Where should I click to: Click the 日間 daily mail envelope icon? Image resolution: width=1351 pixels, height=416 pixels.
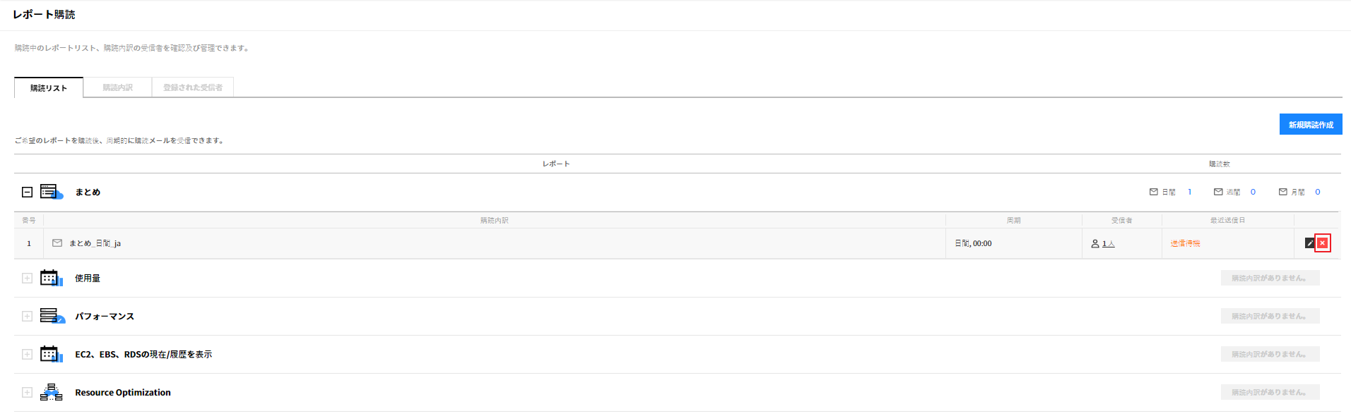1153,192
